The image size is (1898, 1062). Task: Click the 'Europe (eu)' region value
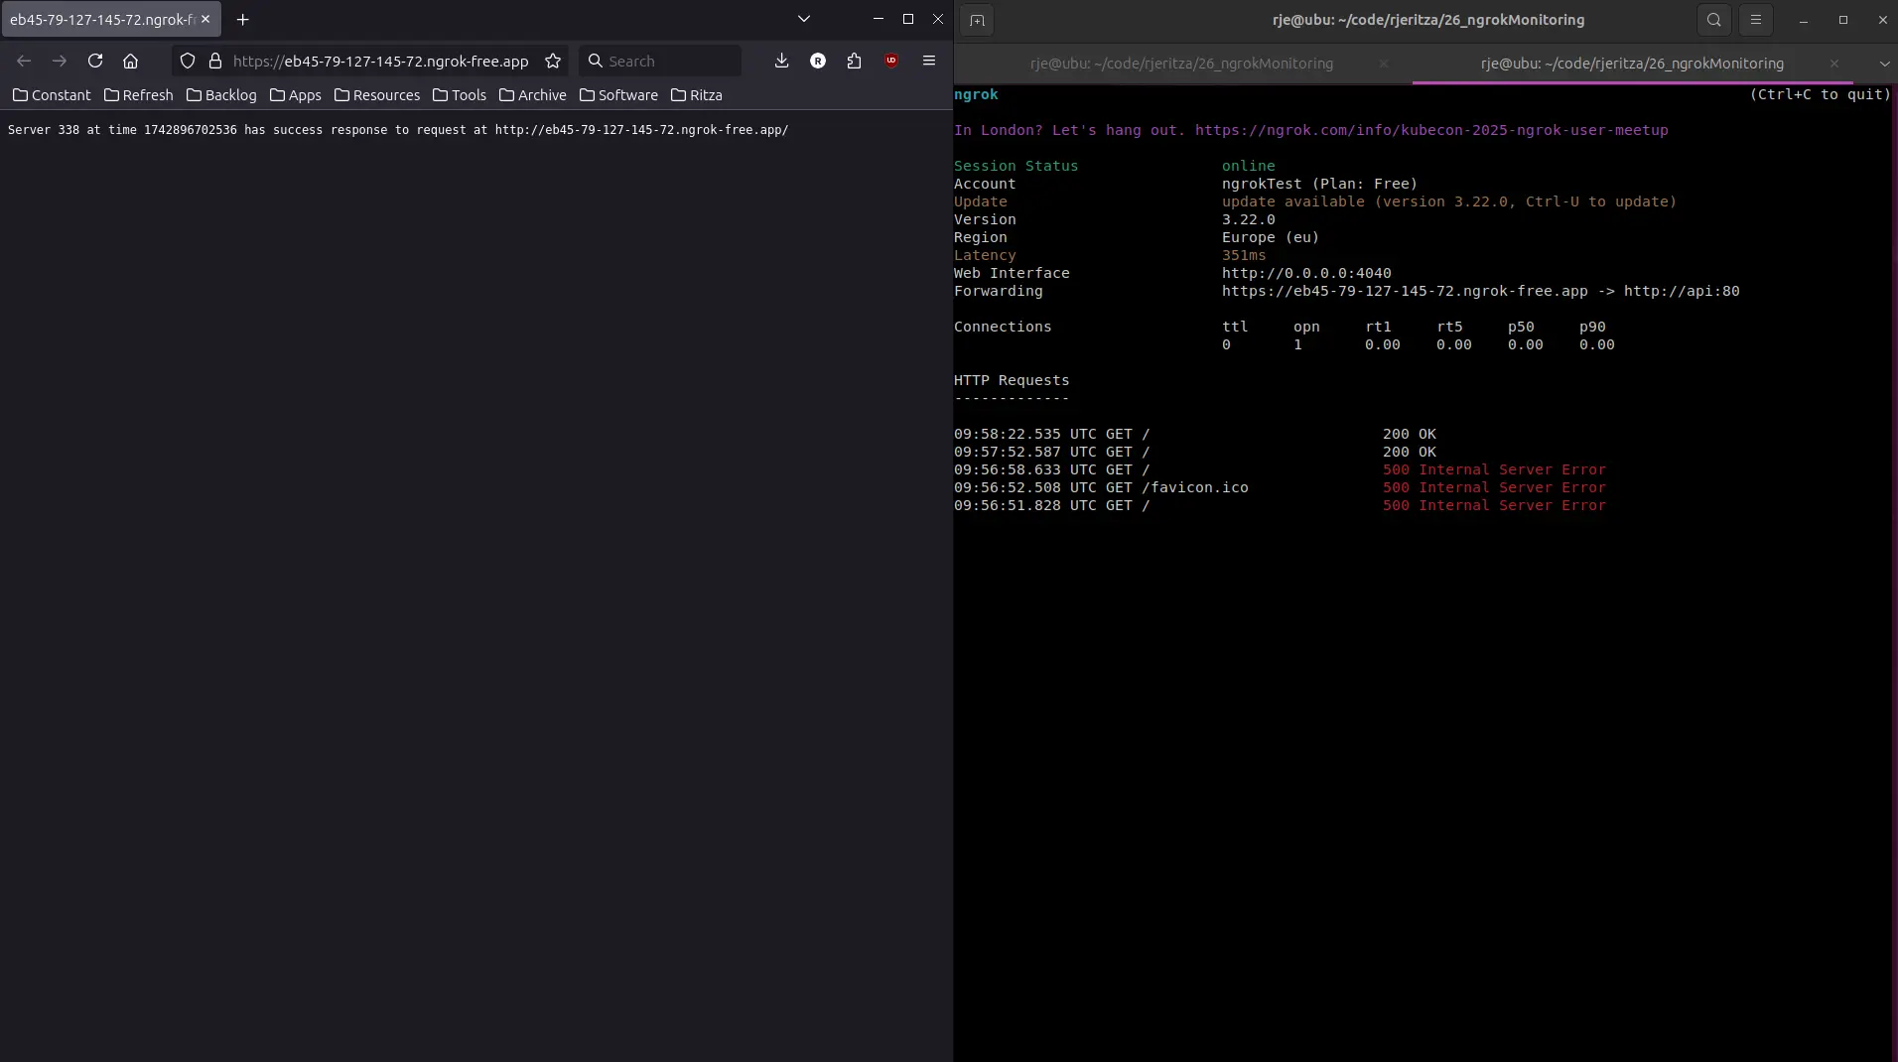(1271, 237)
